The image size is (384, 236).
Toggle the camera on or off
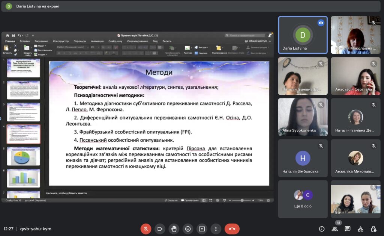tap(160, 229)
